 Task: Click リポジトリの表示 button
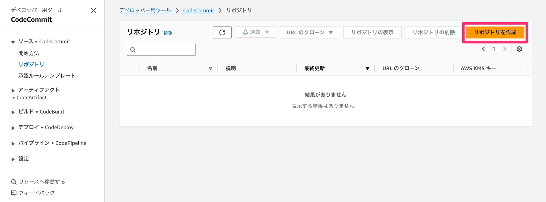coord(372,32)
